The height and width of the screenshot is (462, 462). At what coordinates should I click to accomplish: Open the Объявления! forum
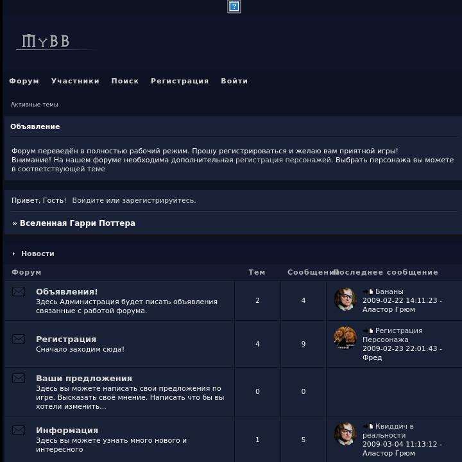(x=67, y=292)
